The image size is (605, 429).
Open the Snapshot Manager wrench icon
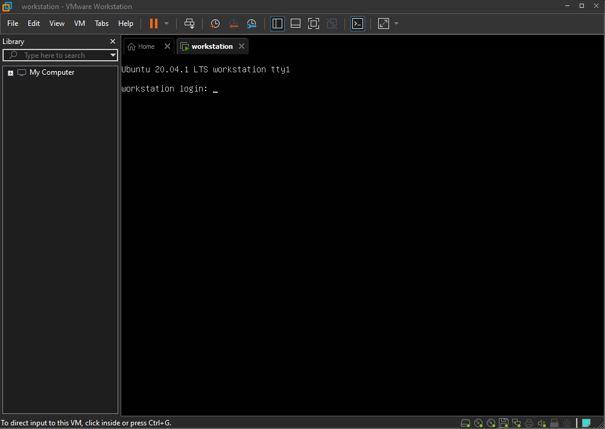252,23
